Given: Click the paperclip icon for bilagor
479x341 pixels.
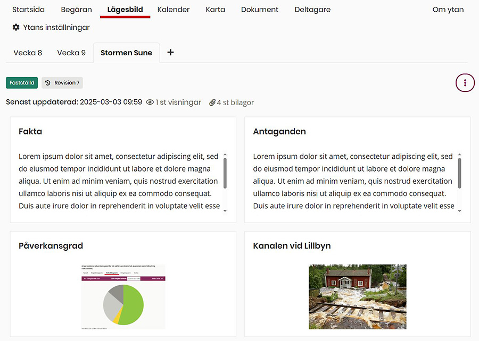Looking at the screenshot, I should (212, 102).
